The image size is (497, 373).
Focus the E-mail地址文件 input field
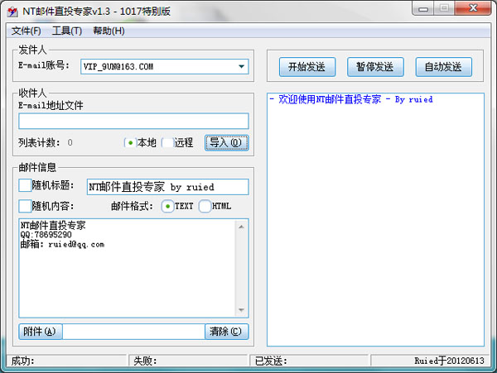point(133,122)
